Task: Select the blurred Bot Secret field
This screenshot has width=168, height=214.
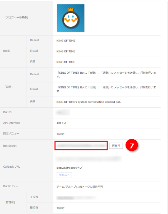Action: point(81,145)
